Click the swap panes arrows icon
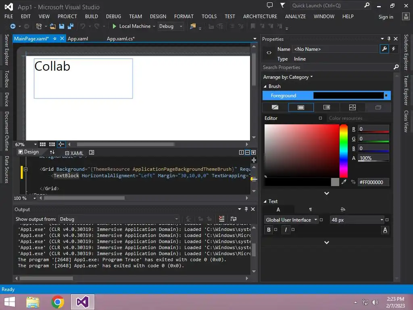The height and width of the screenshot is (310, 413). [x=52, y=152]
